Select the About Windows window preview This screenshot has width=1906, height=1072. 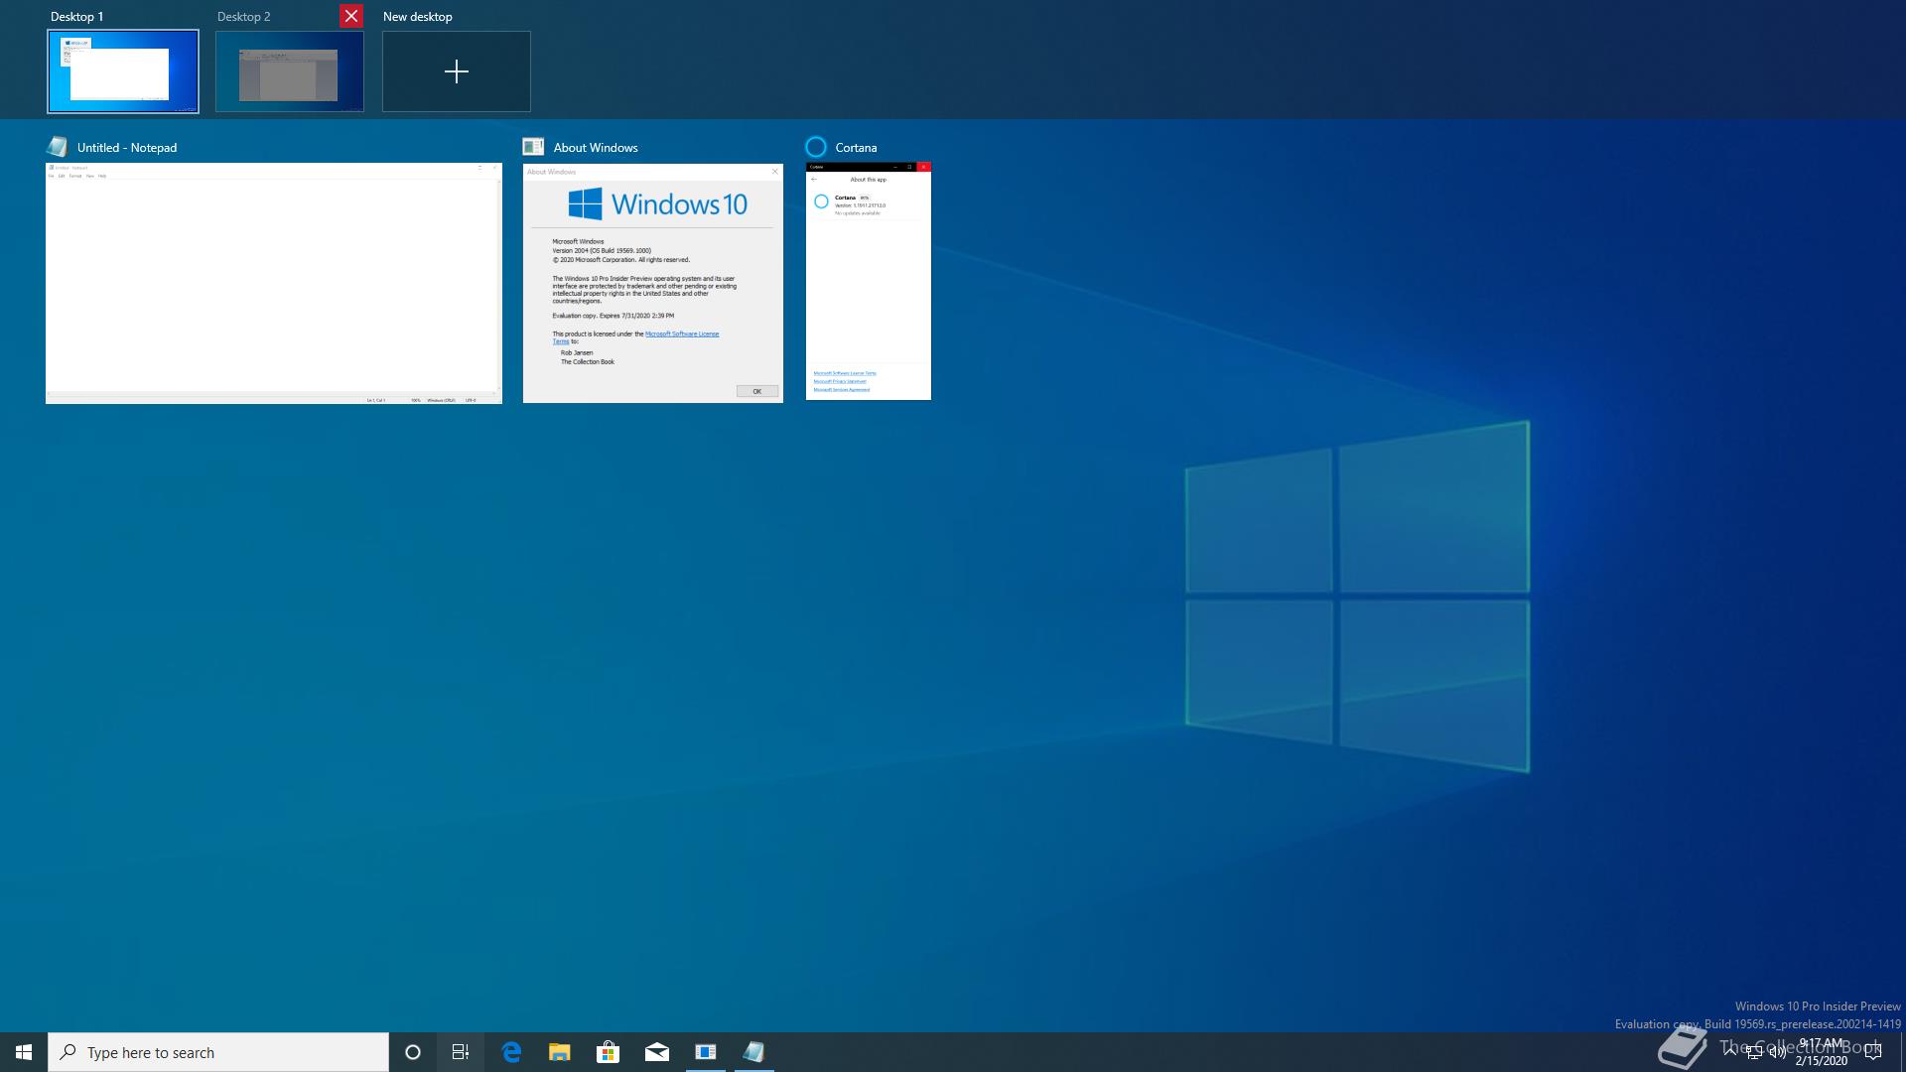coord(653,283)
